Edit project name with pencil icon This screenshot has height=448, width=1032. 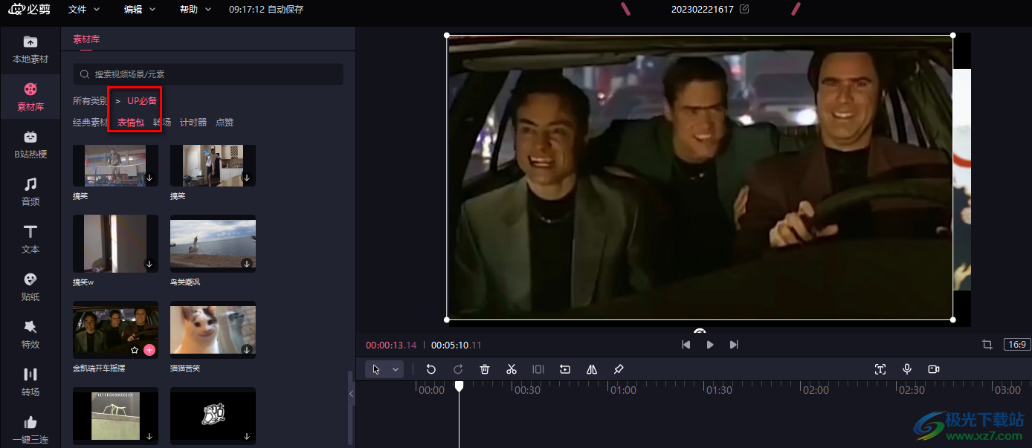coord(744,9)
